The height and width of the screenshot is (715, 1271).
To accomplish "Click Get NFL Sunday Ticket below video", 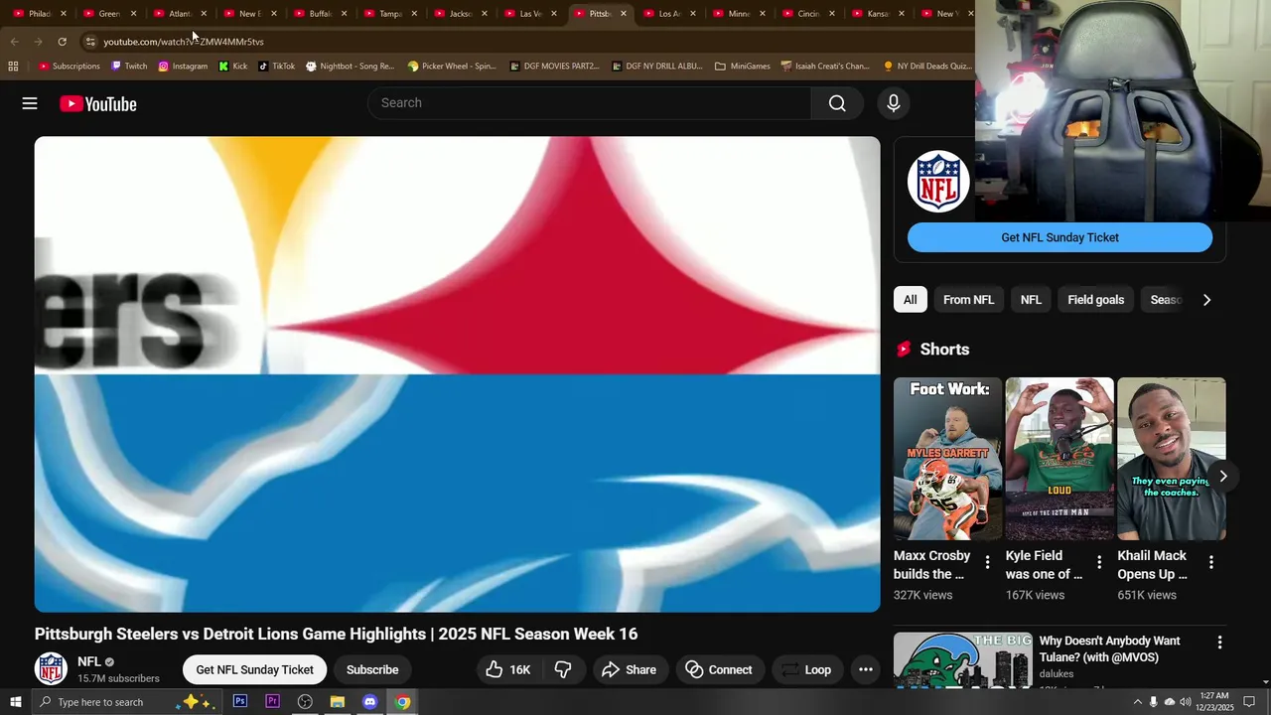I will [254, 669].
